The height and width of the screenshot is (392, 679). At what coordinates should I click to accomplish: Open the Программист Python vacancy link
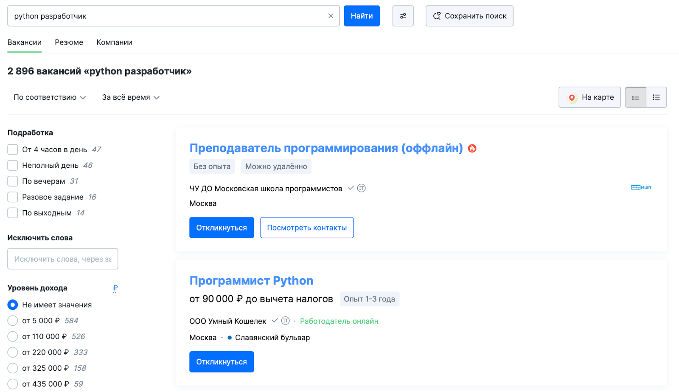[x=251, y=280]
